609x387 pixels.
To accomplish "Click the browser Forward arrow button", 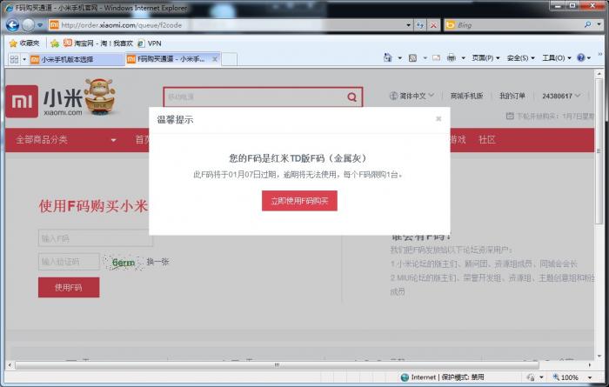I will click(29, 25).
